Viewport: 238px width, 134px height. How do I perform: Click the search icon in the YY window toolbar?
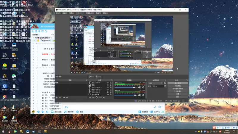pyautogui.click(x=46, y=31)
